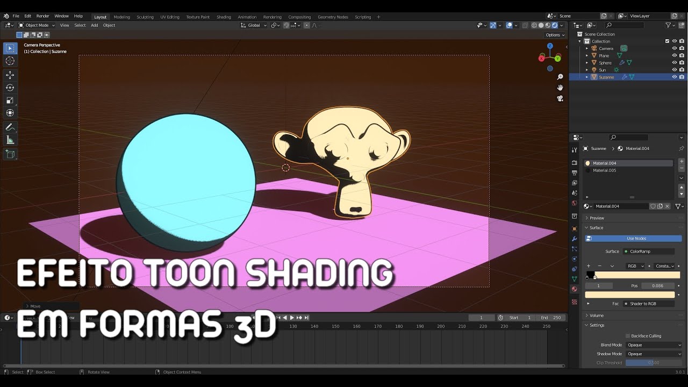Add a material slot with plus button
This screenshot has width=688, height=387.
pos(682,161)
